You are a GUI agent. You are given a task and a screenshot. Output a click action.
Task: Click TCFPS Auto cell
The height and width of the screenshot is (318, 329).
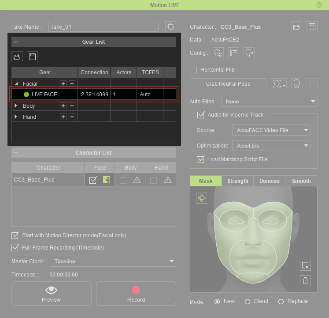click(150, 94)
